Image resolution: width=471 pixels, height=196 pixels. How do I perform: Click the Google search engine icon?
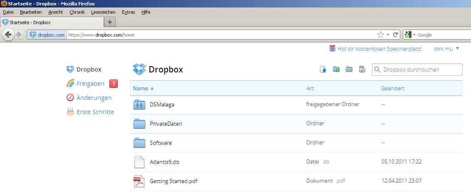point(408,35)
